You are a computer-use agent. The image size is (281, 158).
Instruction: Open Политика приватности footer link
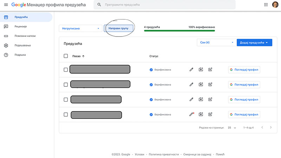point(164,154)
